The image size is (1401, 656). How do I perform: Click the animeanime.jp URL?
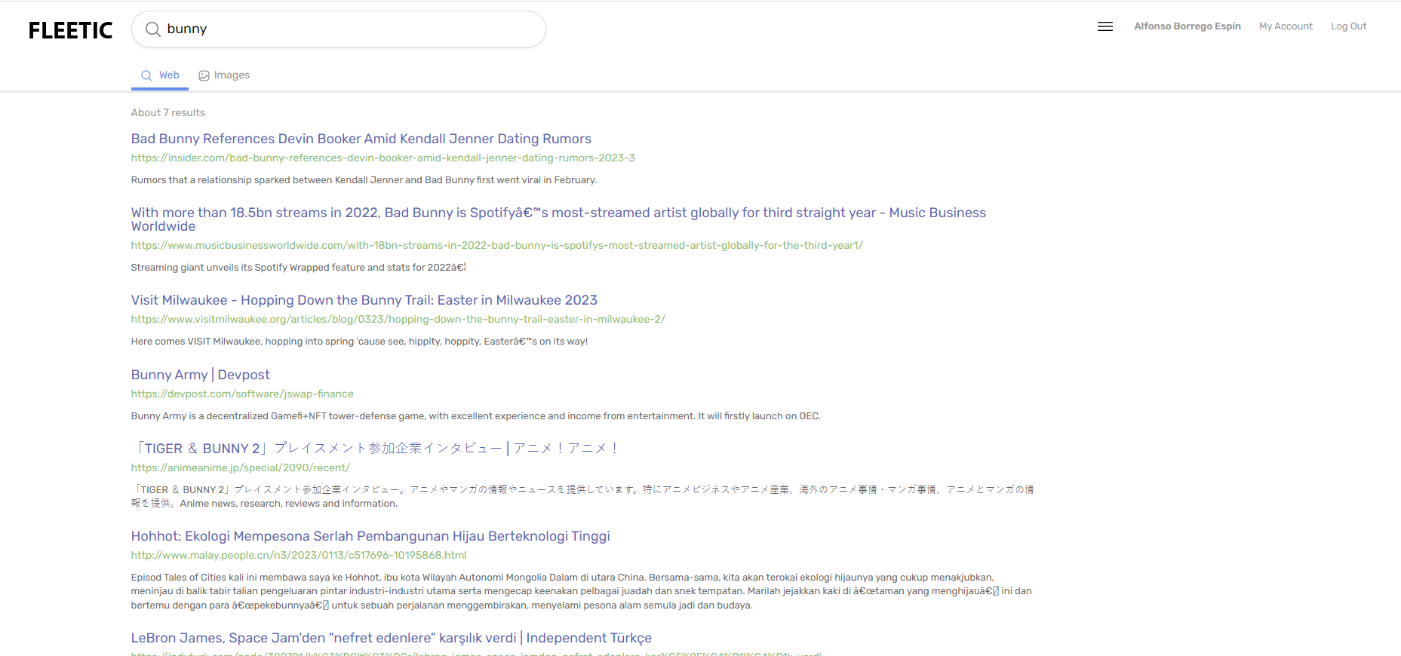coord(240,468)
